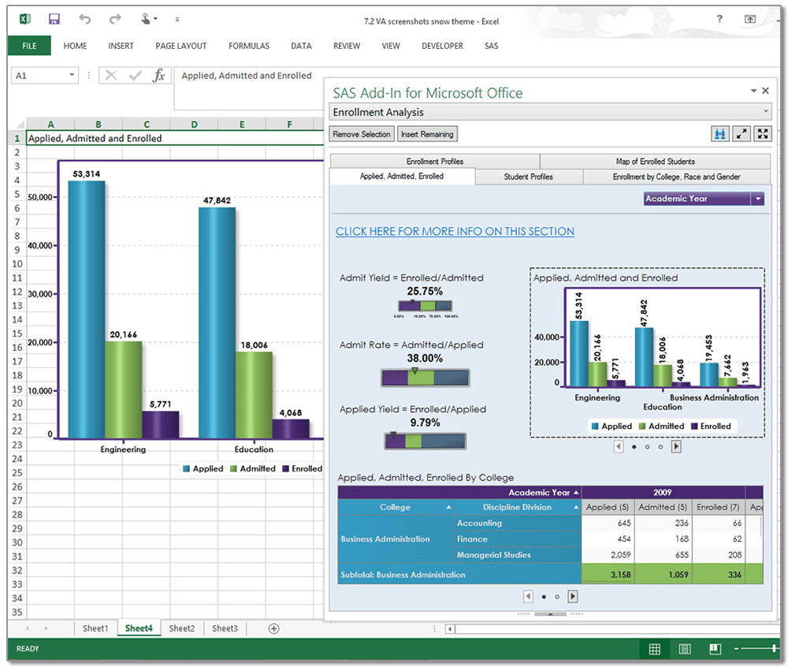Click the four-arrow full screen icon in SAS panel

coord(762,134)
